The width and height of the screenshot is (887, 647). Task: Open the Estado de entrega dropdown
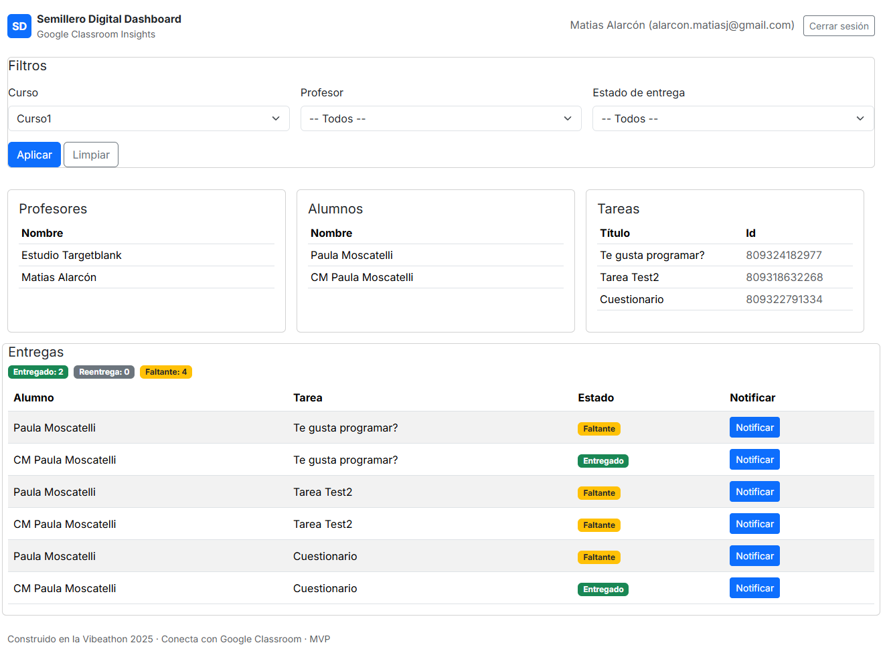click(x=732, y=118)
